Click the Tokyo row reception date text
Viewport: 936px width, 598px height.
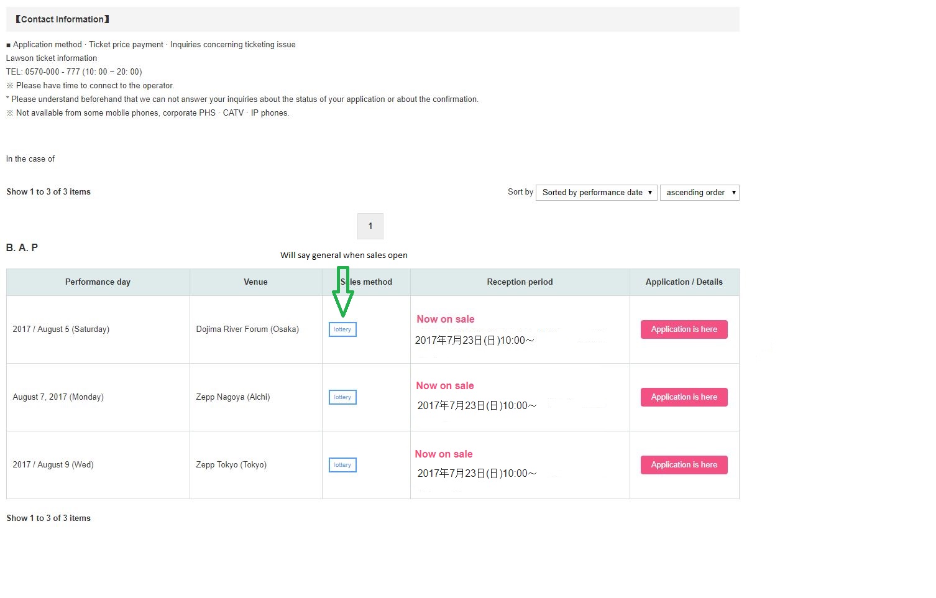pyautogui.click(x=477, y=474)
